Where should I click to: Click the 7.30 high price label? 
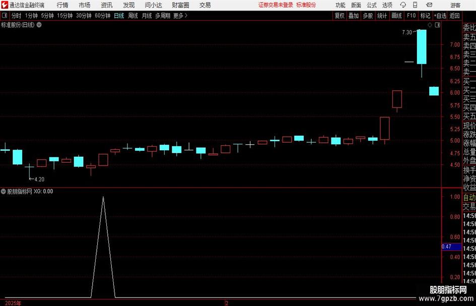click(x=407, y=32)
